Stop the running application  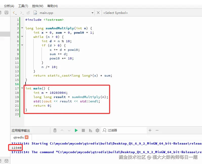click(83, 130)
